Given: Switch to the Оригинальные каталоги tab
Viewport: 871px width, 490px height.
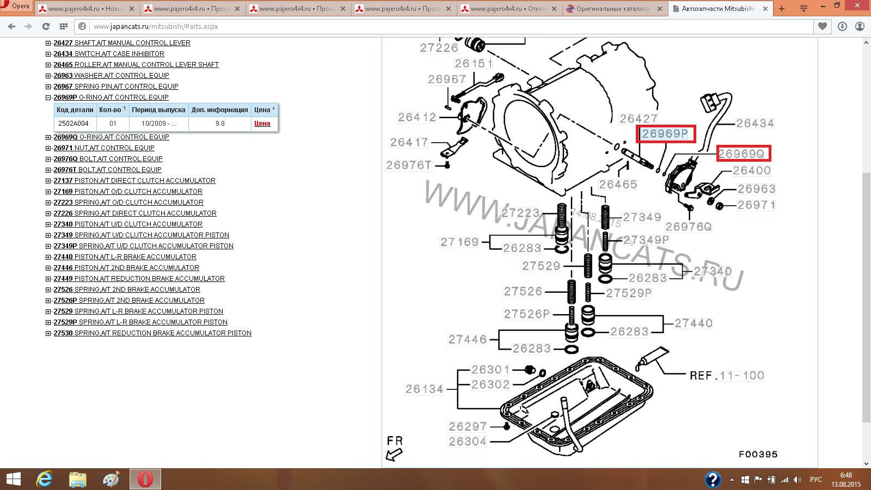Looking at the screenshot, I should pos(612,9).
